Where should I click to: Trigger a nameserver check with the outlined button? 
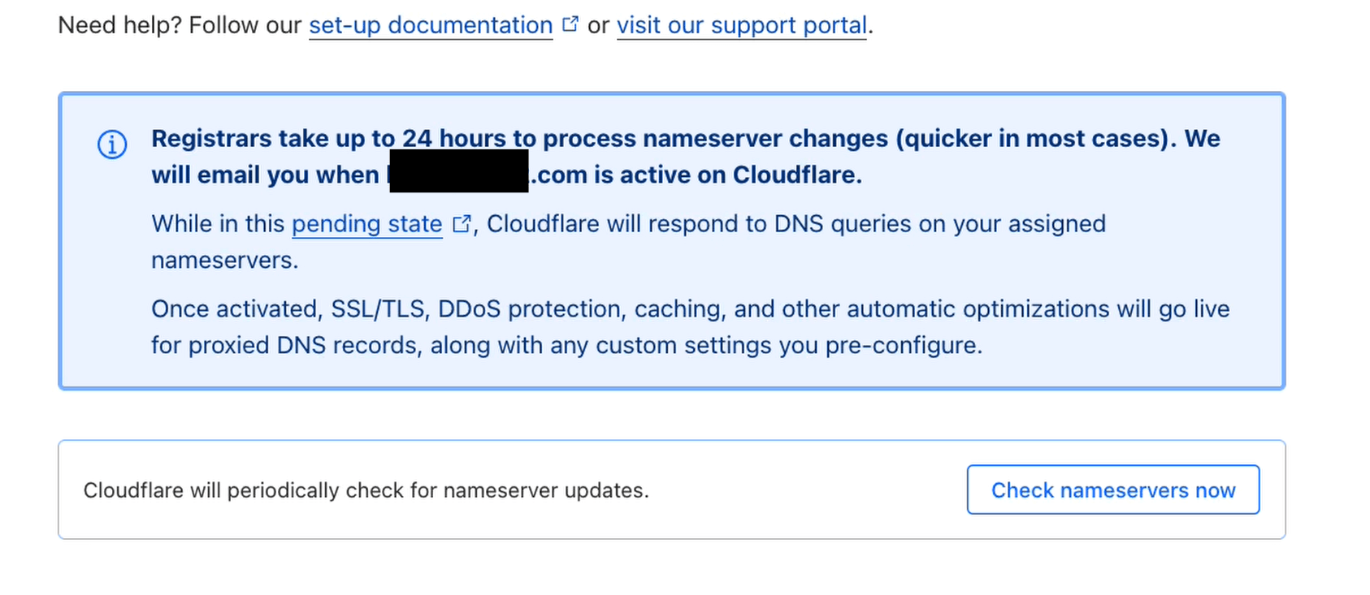point(1112,489)
